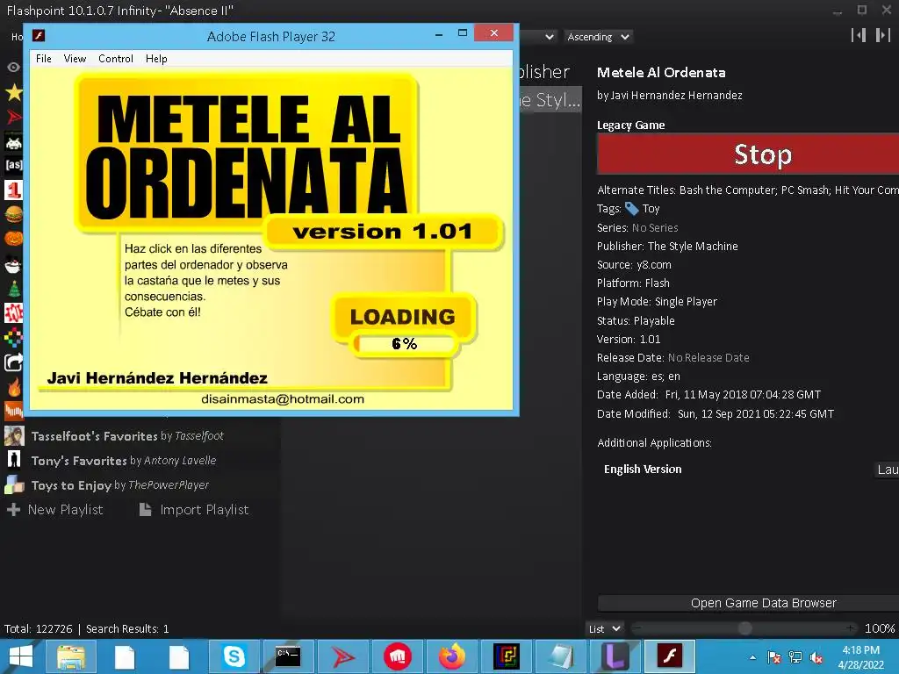Click the muted volume tray icon

(x=816, y=657)
